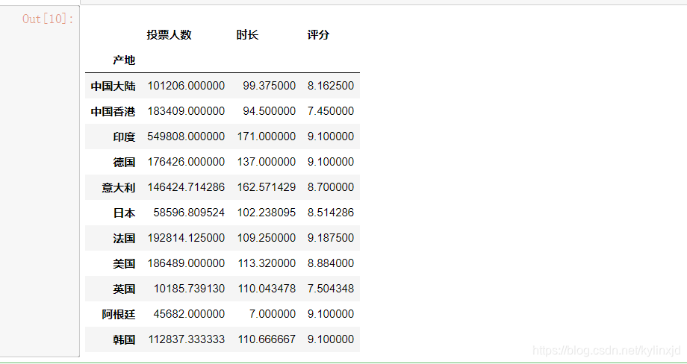Click the value 101206.000000
Viewport: 687px width, 364px height.
pos(186,86)
